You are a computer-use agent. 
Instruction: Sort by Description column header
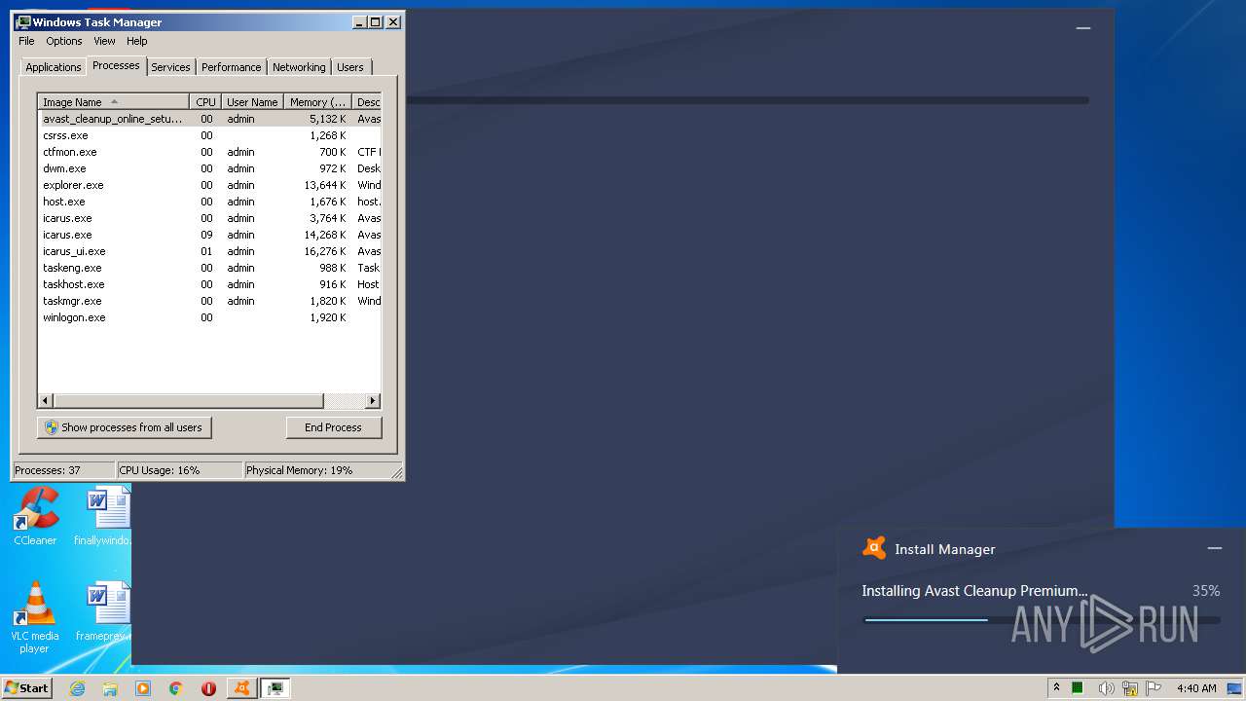click(x=367, y=101)
